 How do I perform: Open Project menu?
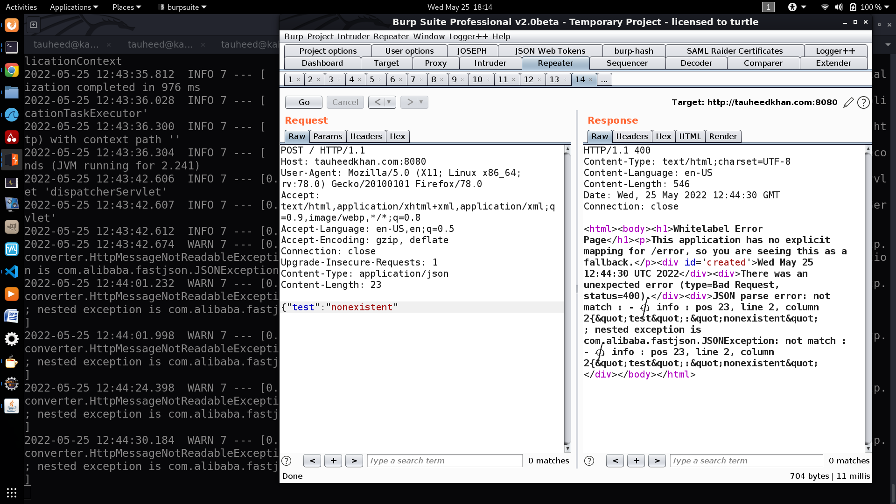click(320, 36)
